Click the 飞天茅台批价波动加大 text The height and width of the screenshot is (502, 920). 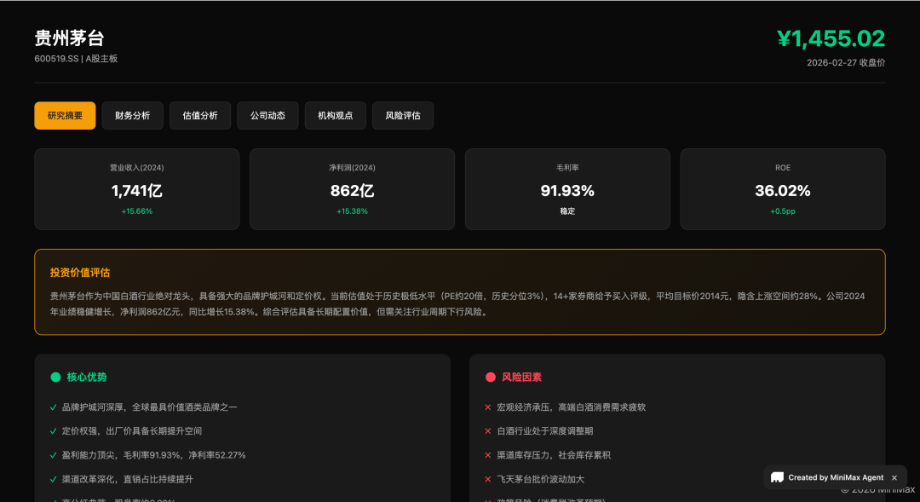coord(540,479)
